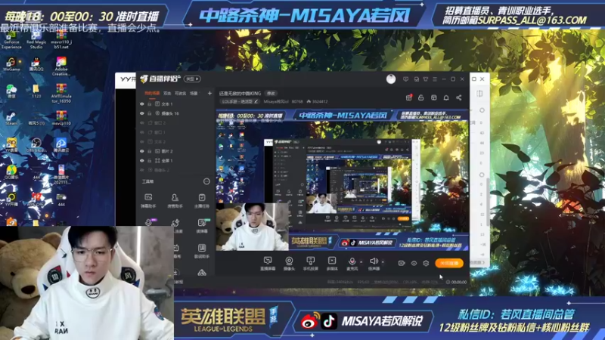Open the 主播任务 tool
Viewport: 605px width, 340px height.
202,201
